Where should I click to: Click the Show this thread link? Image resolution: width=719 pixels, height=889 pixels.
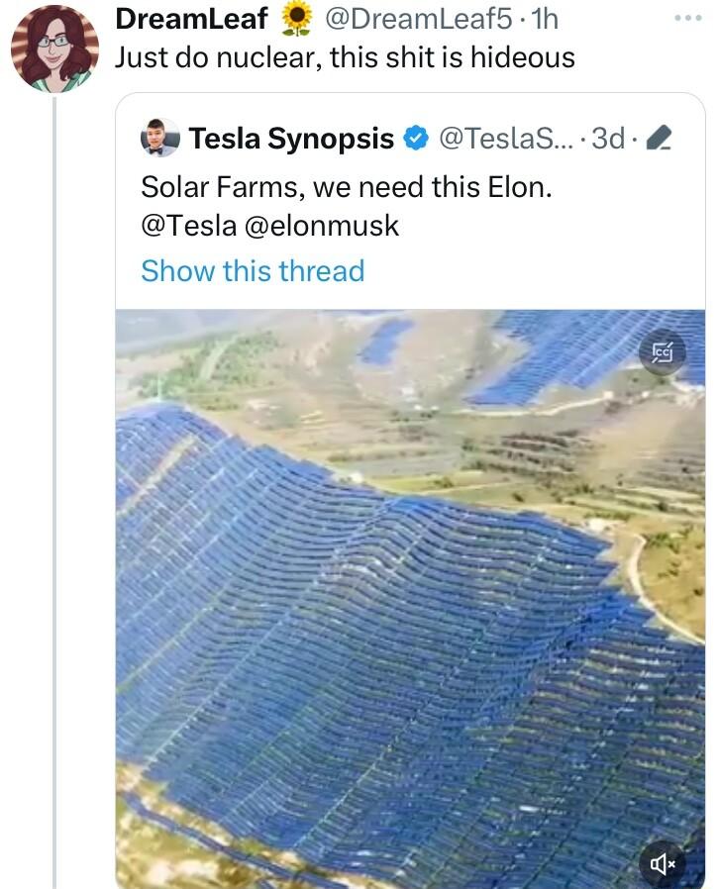[x=252, y=269]
